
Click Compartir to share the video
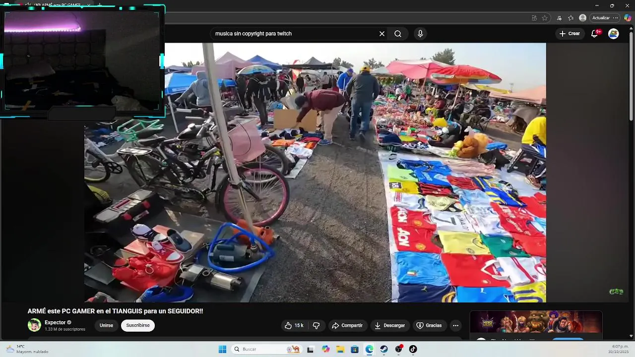pyautogui.click(x=347, y=325)
